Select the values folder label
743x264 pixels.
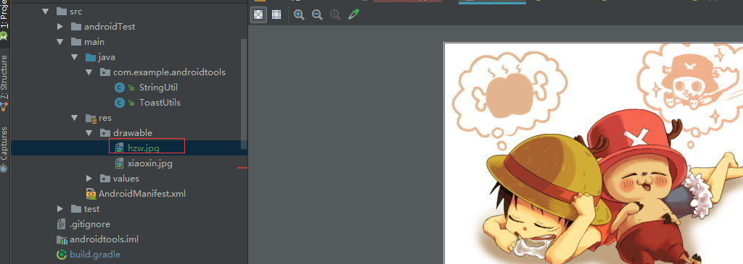tap(126, 178)
